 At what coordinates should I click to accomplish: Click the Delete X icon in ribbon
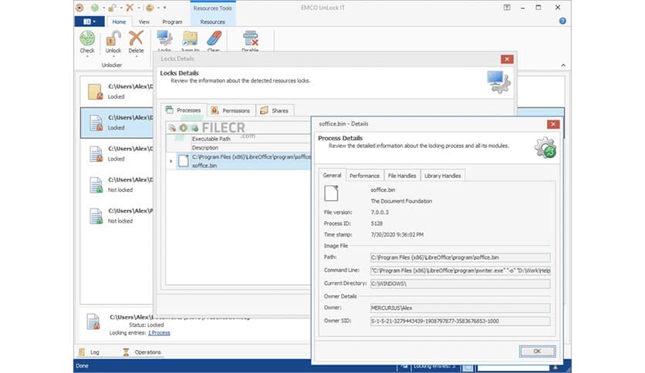(136, 39)
